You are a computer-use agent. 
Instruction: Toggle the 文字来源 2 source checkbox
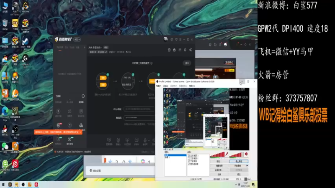pos(189,159)
